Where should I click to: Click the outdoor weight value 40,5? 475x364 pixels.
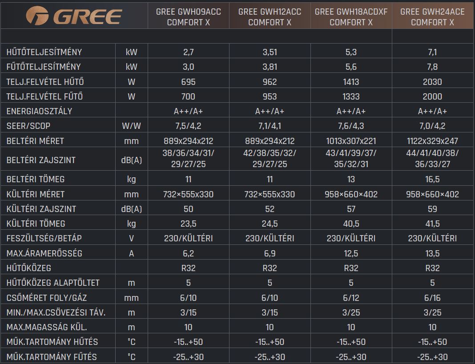351,224
